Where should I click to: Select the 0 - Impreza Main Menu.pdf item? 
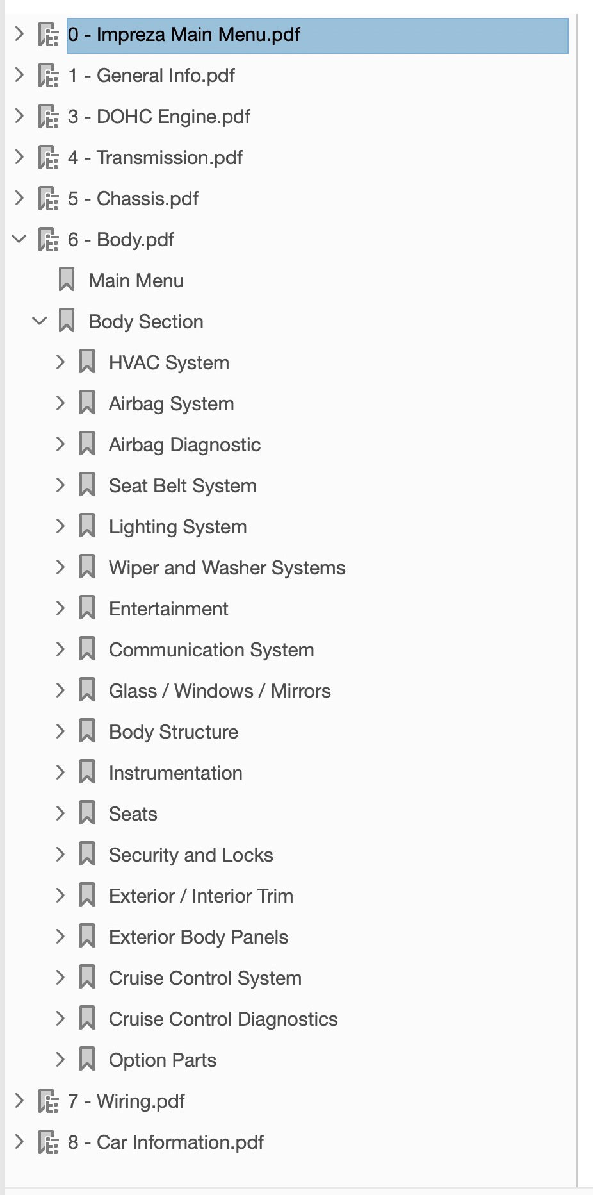[317, 35]
